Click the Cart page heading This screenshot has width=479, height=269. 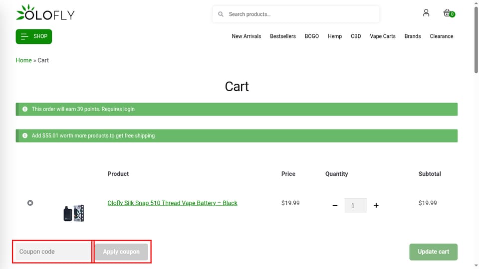click(x=237, y=87)
